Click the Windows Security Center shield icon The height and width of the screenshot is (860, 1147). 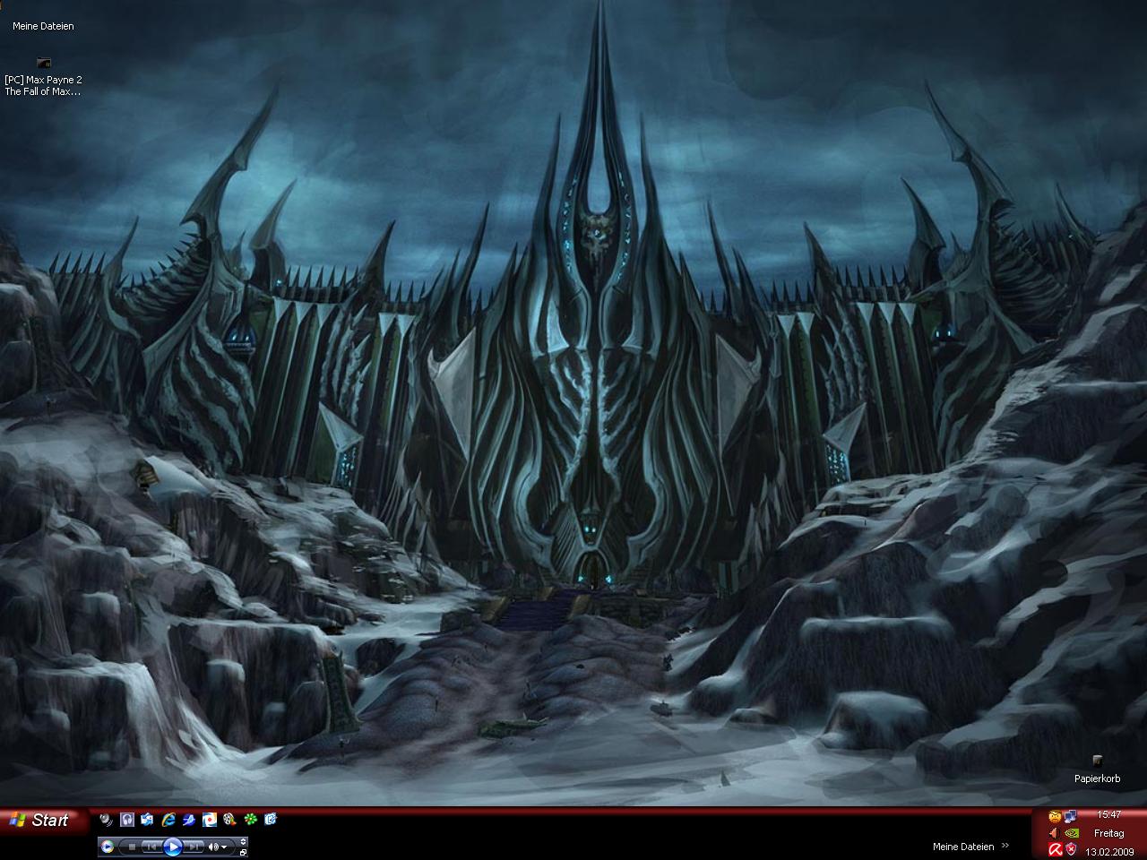pyautogui.click(x=1071, y=848)
